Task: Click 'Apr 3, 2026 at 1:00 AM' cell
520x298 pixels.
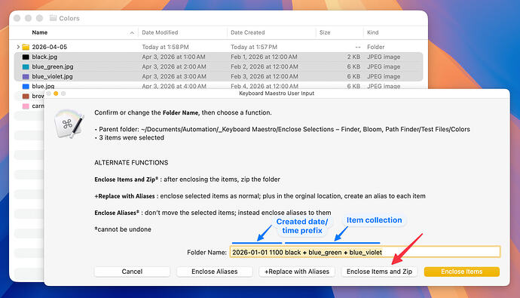Action: pyautogui.click(x=173, y=57)
